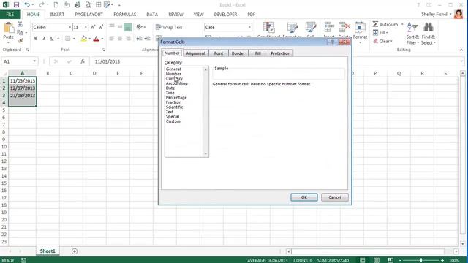Screen dimensions: 468x263
Task: Open the font size dropdown showing 11
Action: (86, 28)
